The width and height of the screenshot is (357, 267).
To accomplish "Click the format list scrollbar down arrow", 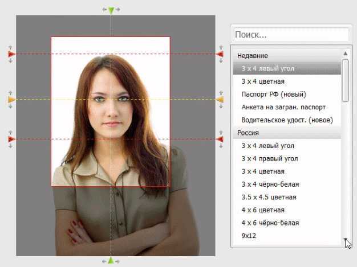I will coord(346,240).
